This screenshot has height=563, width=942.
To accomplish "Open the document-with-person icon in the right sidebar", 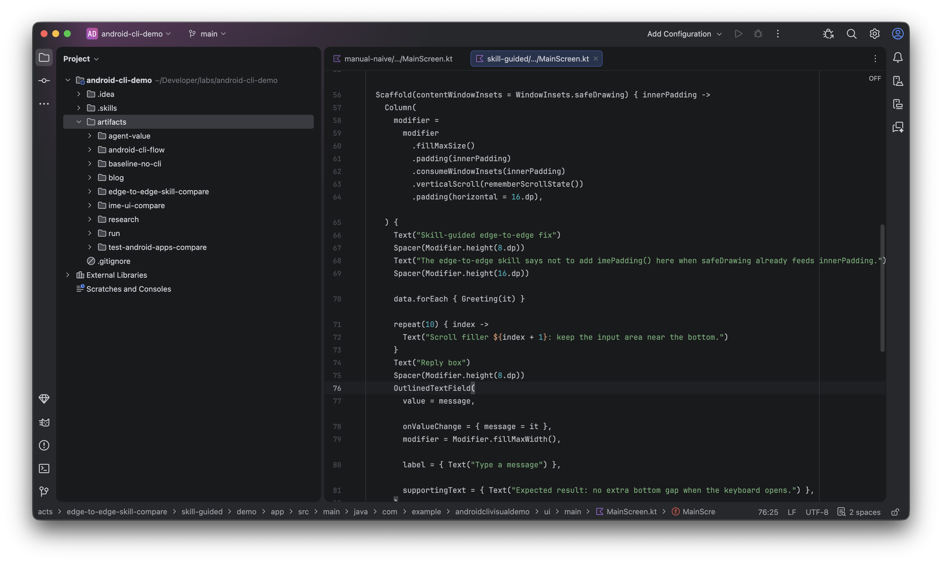I will tap(898, 81).
